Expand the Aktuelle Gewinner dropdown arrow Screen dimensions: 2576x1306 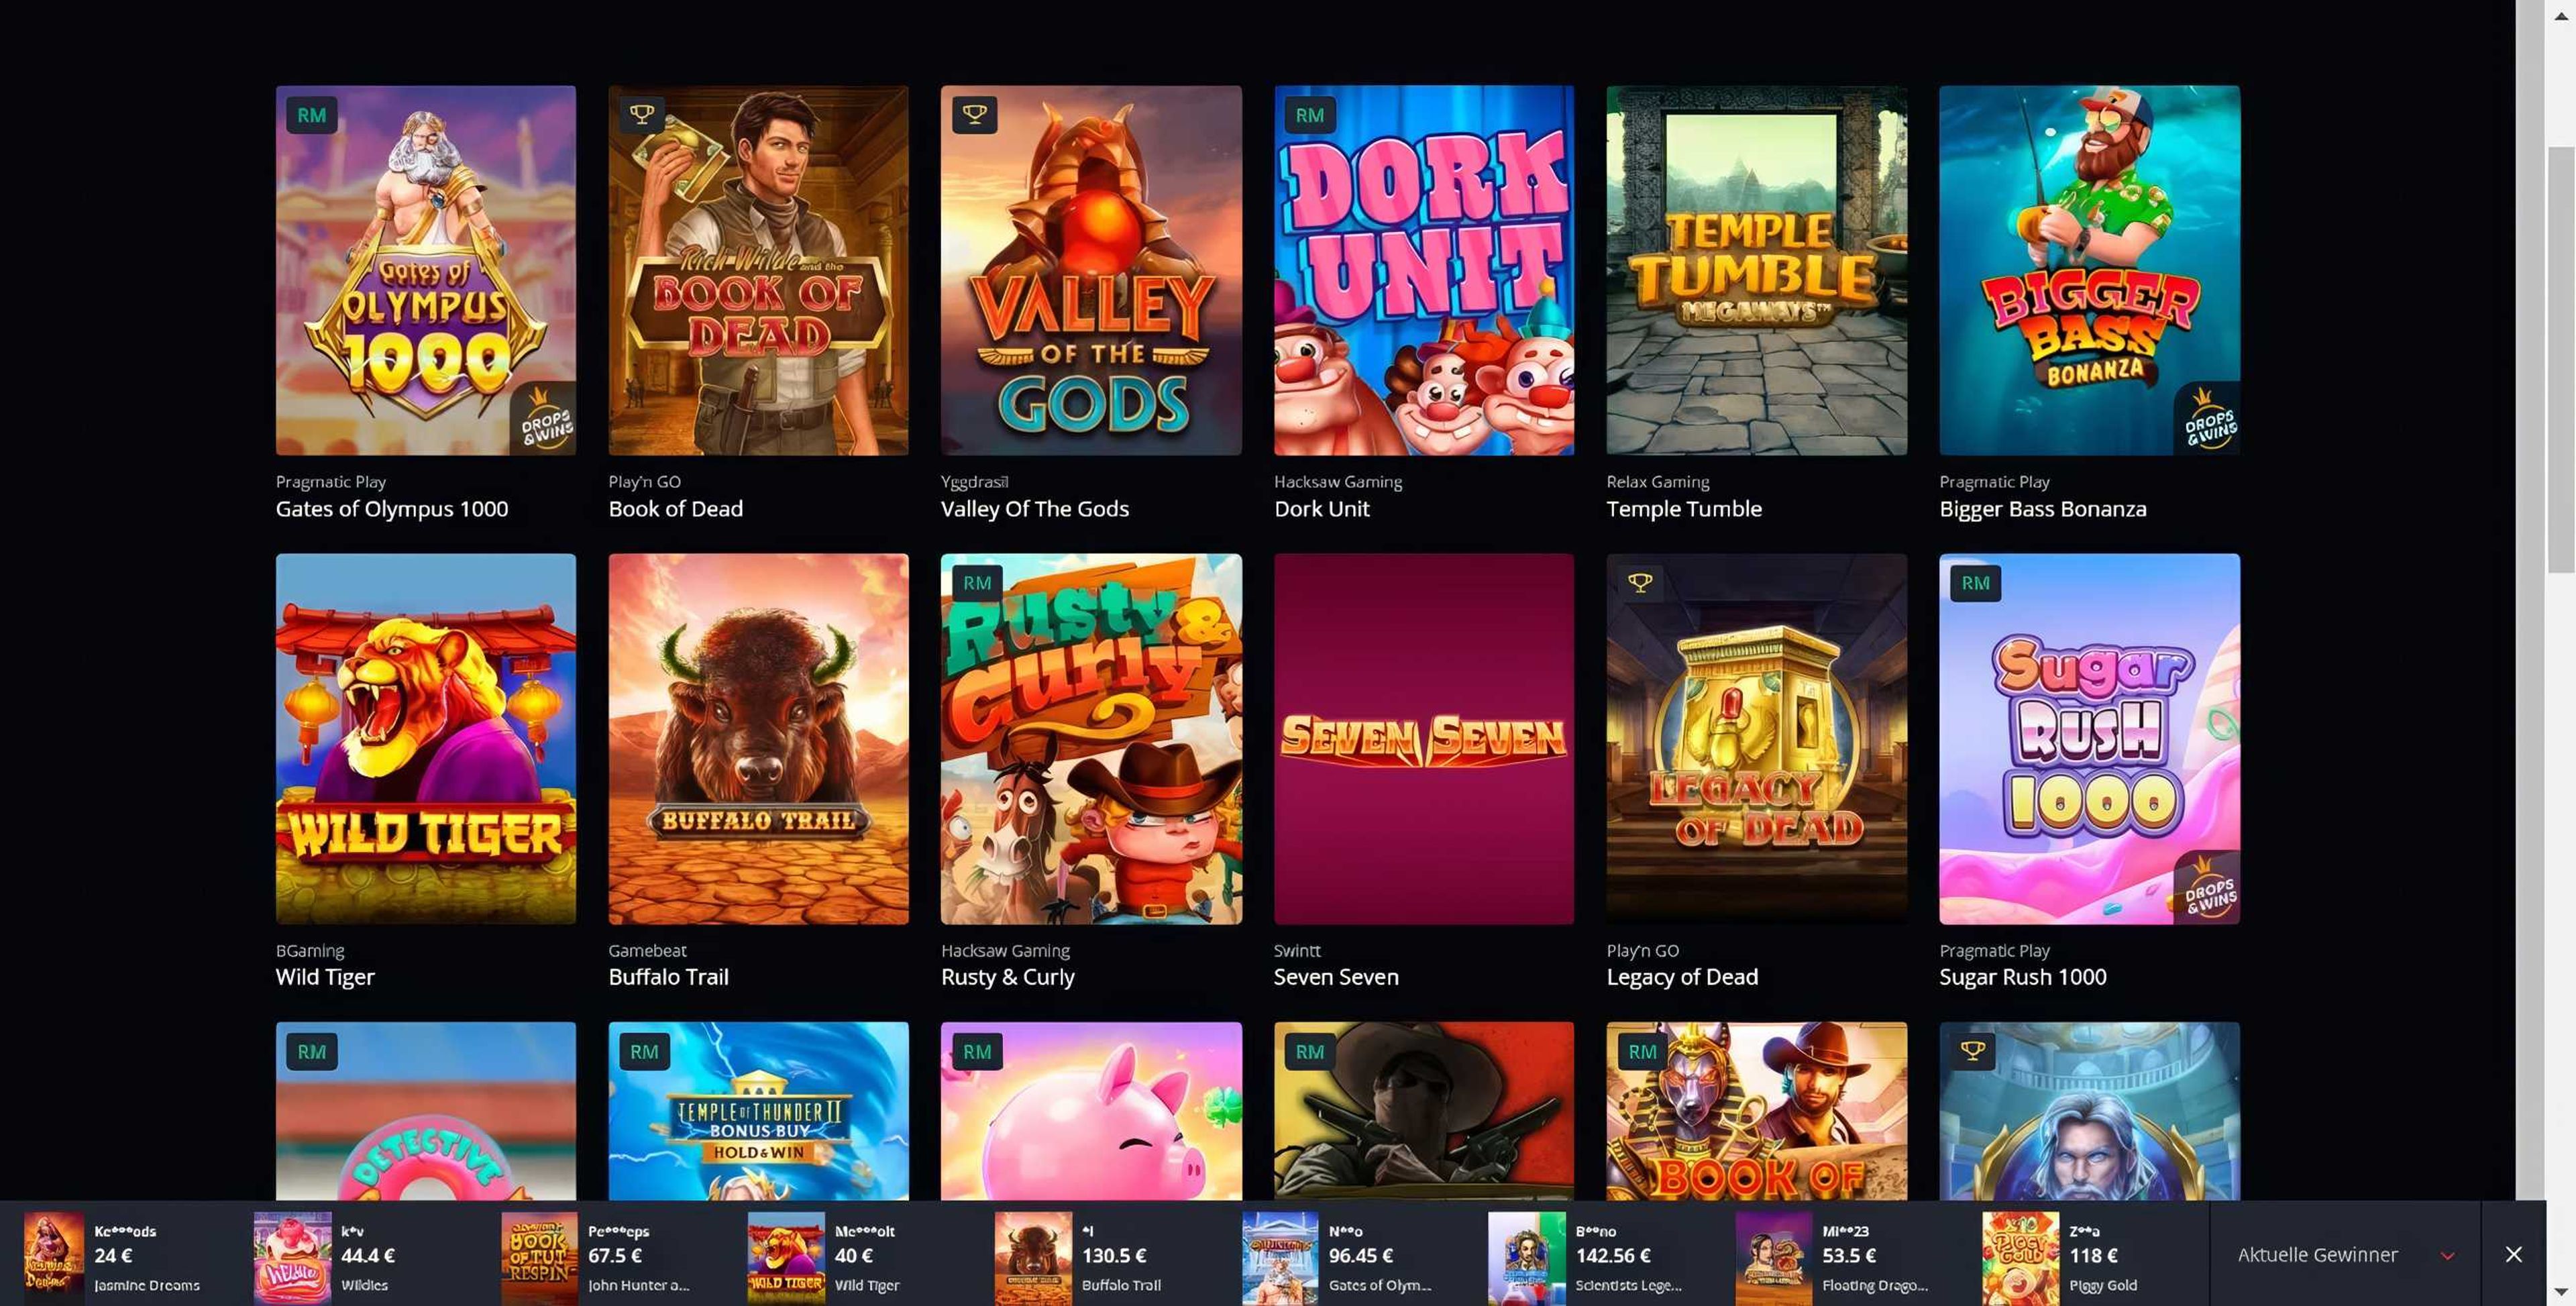coord(2447,1255)
